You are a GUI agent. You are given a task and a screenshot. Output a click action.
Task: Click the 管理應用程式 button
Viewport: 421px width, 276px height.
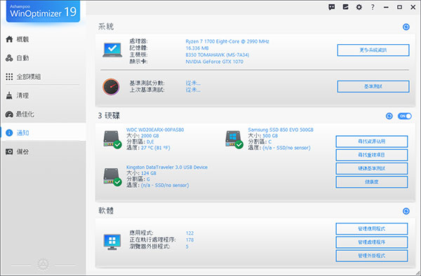click(x=372, y=229)
